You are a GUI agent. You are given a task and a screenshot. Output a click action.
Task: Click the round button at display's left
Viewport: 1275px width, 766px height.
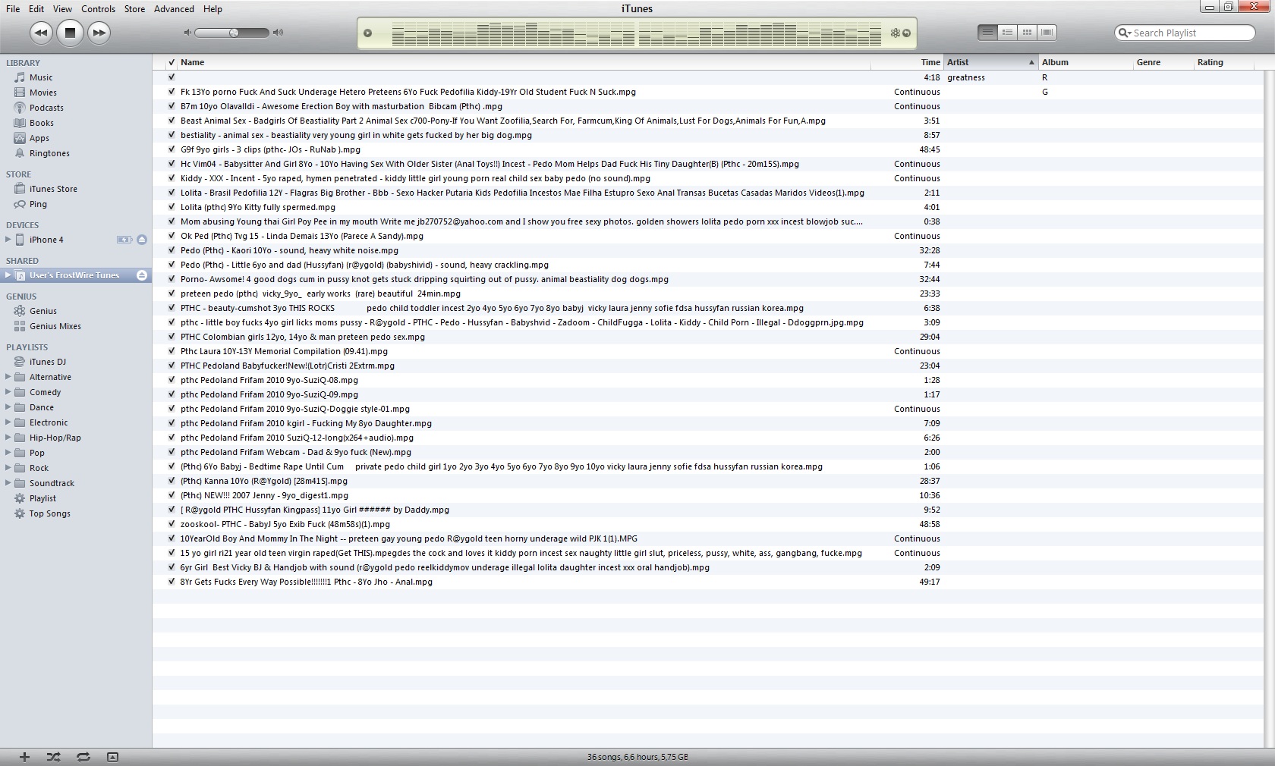point(367,33)
